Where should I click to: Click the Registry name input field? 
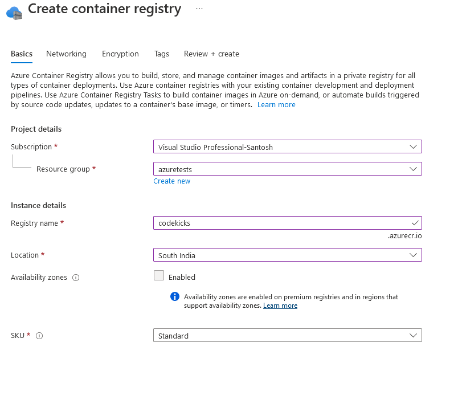(279, 223)
